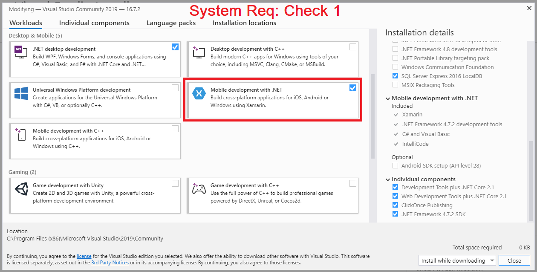The image size is (537, 272).
Task: Enable Android SDK setup (API level 28)
Action: coord(395,165)
